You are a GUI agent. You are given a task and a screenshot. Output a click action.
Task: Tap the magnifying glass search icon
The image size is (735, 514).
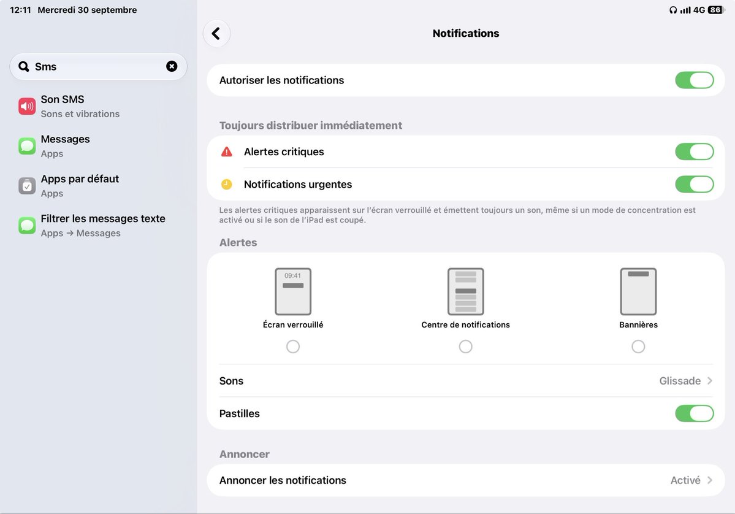coord(23,67)
